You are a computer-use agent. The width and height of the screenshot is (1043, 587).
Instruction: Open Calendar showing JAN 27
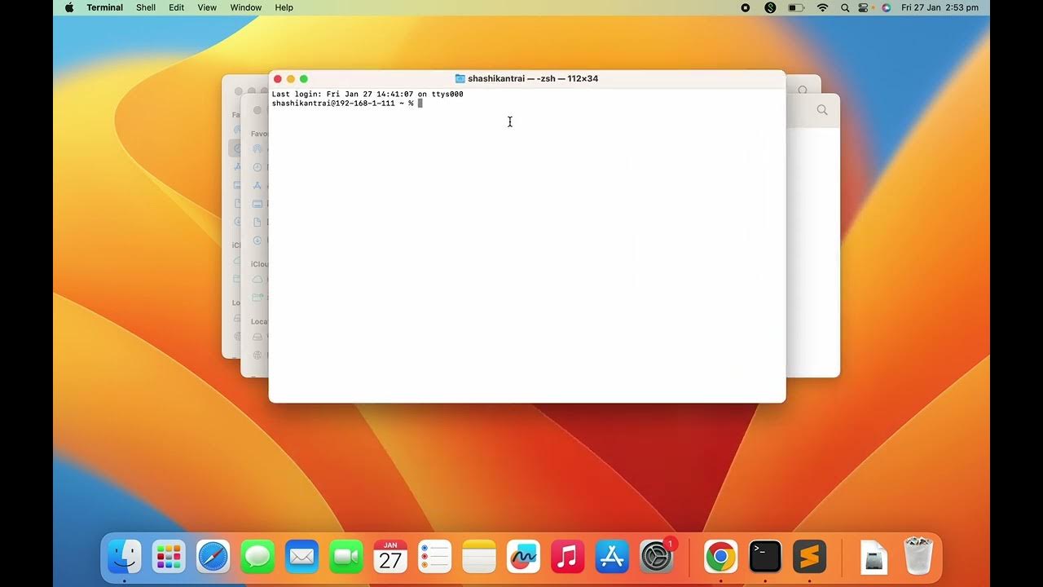390,557
